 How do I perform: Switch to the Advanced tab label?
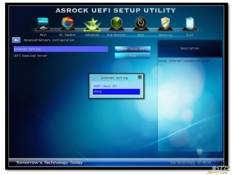click(x=92, y=35)
